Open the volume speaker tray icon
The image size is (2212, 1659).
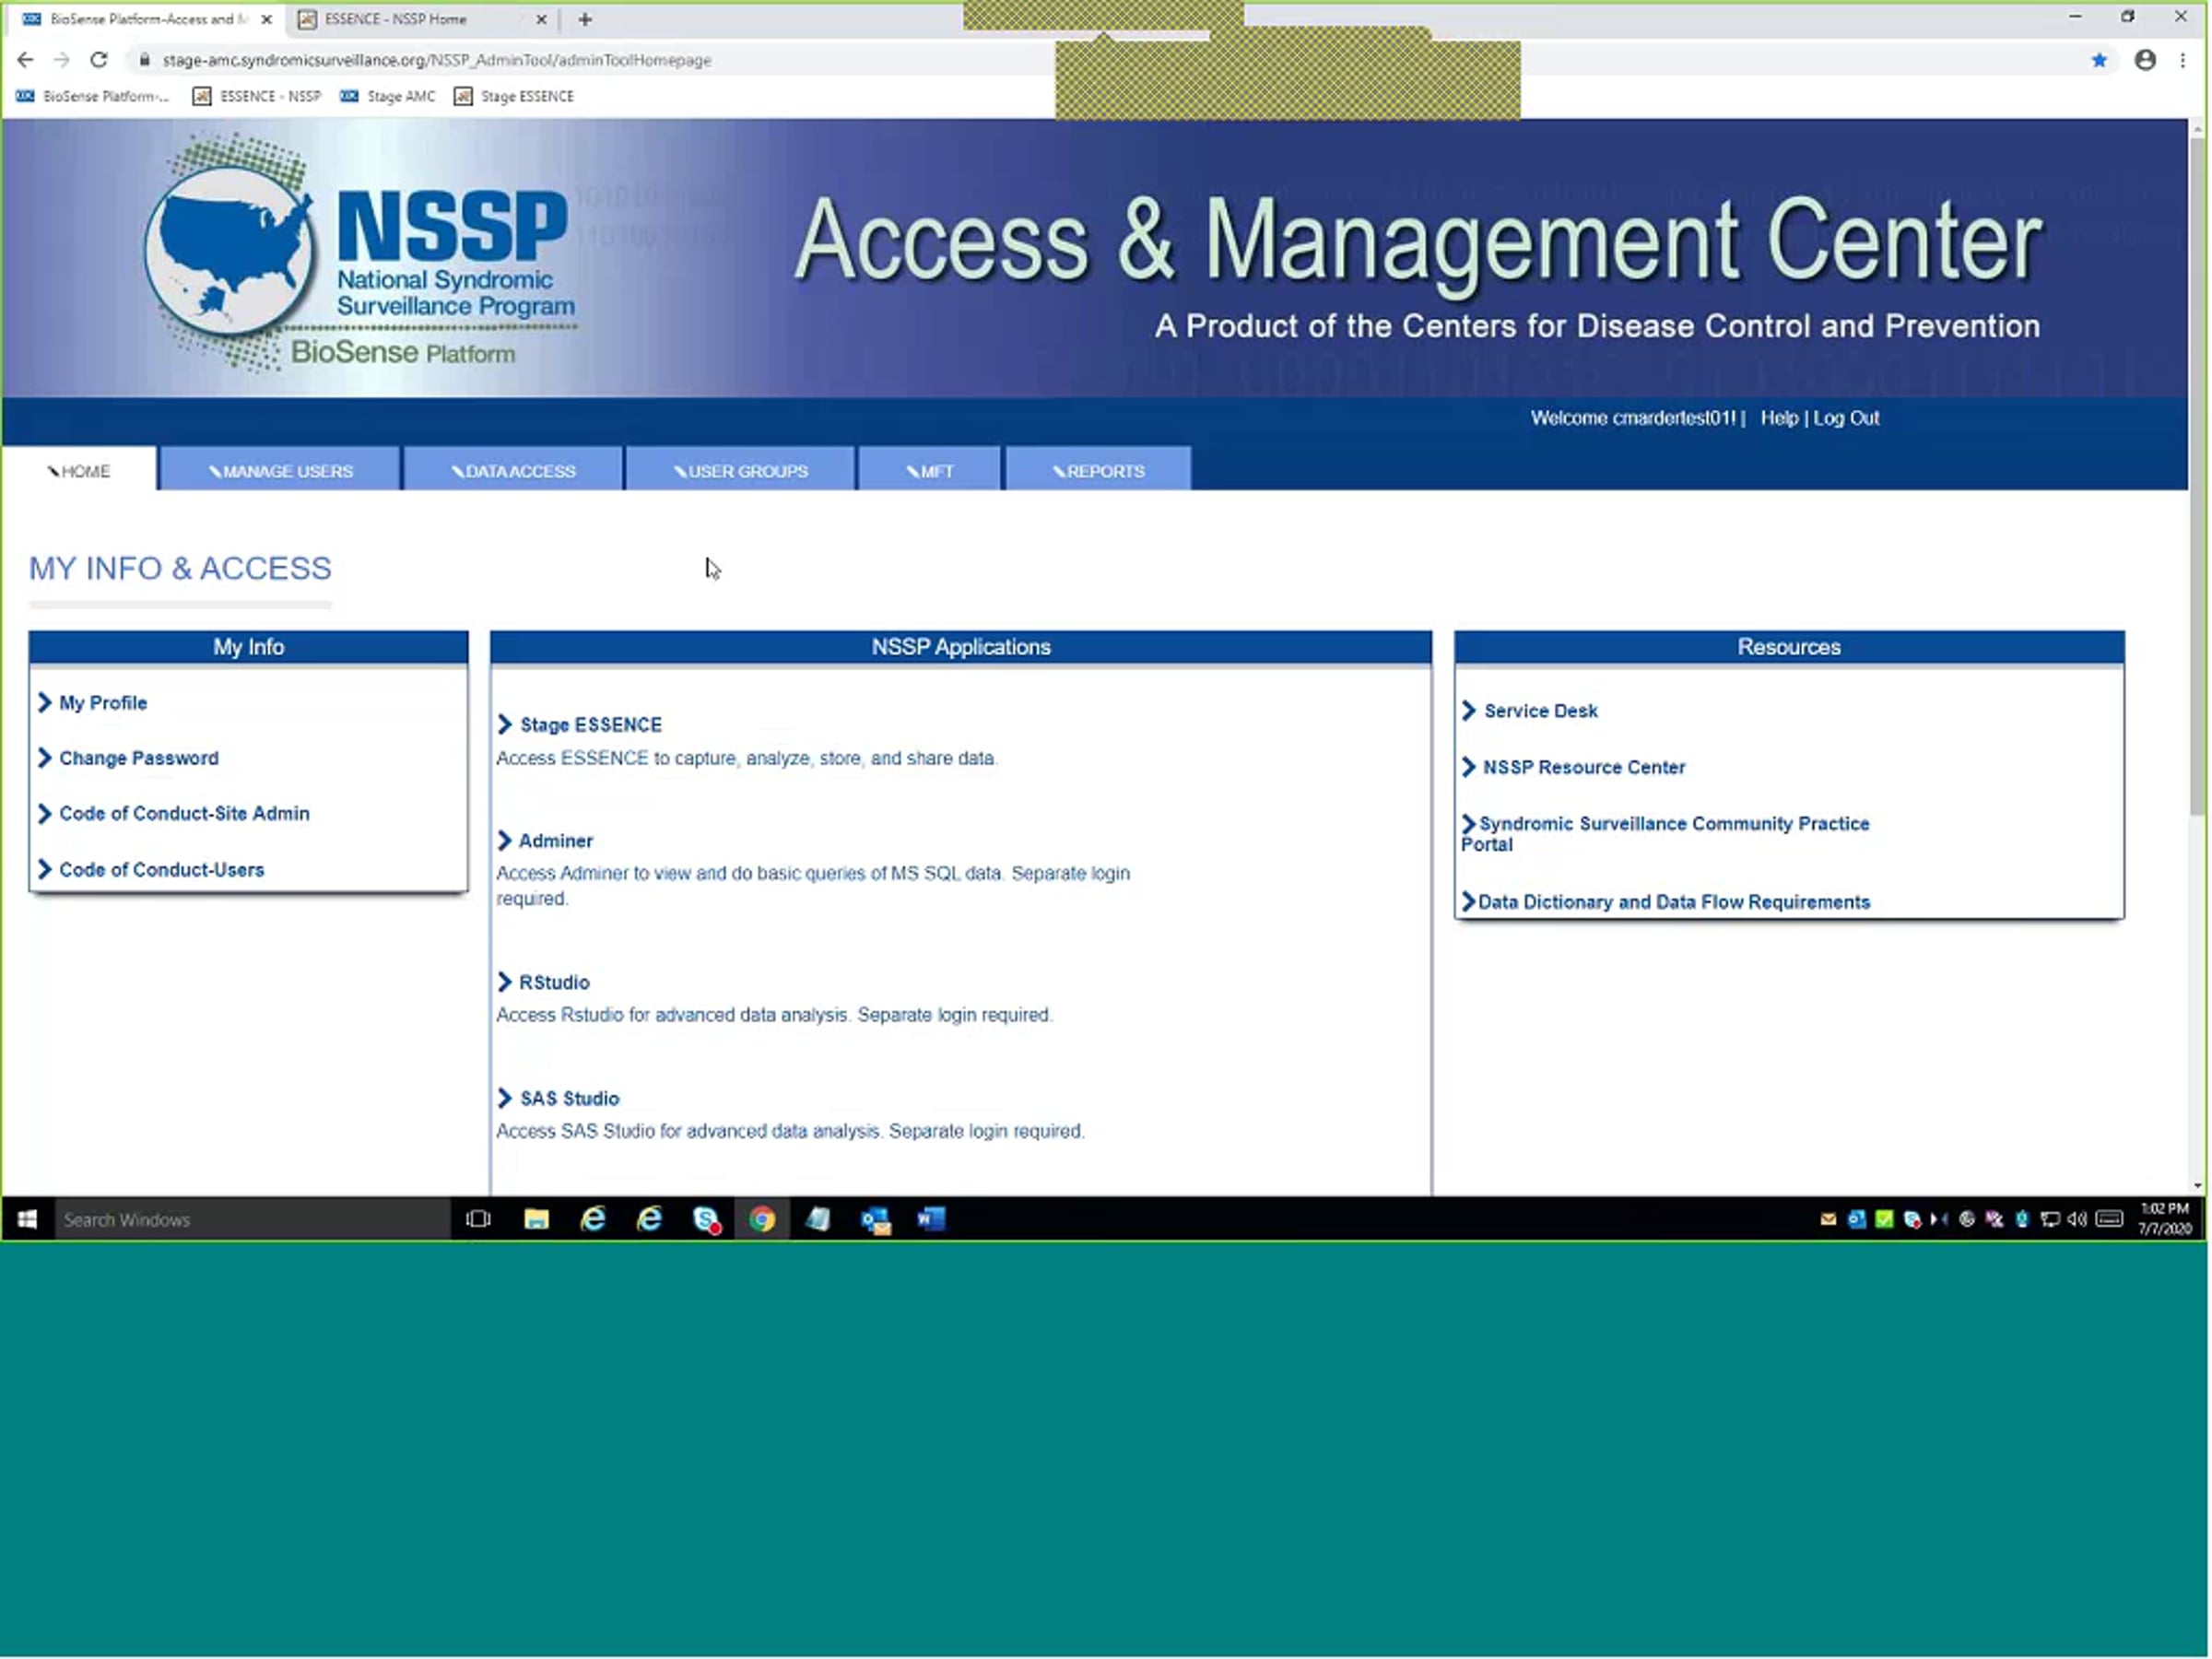(x=2076, y=1219)
